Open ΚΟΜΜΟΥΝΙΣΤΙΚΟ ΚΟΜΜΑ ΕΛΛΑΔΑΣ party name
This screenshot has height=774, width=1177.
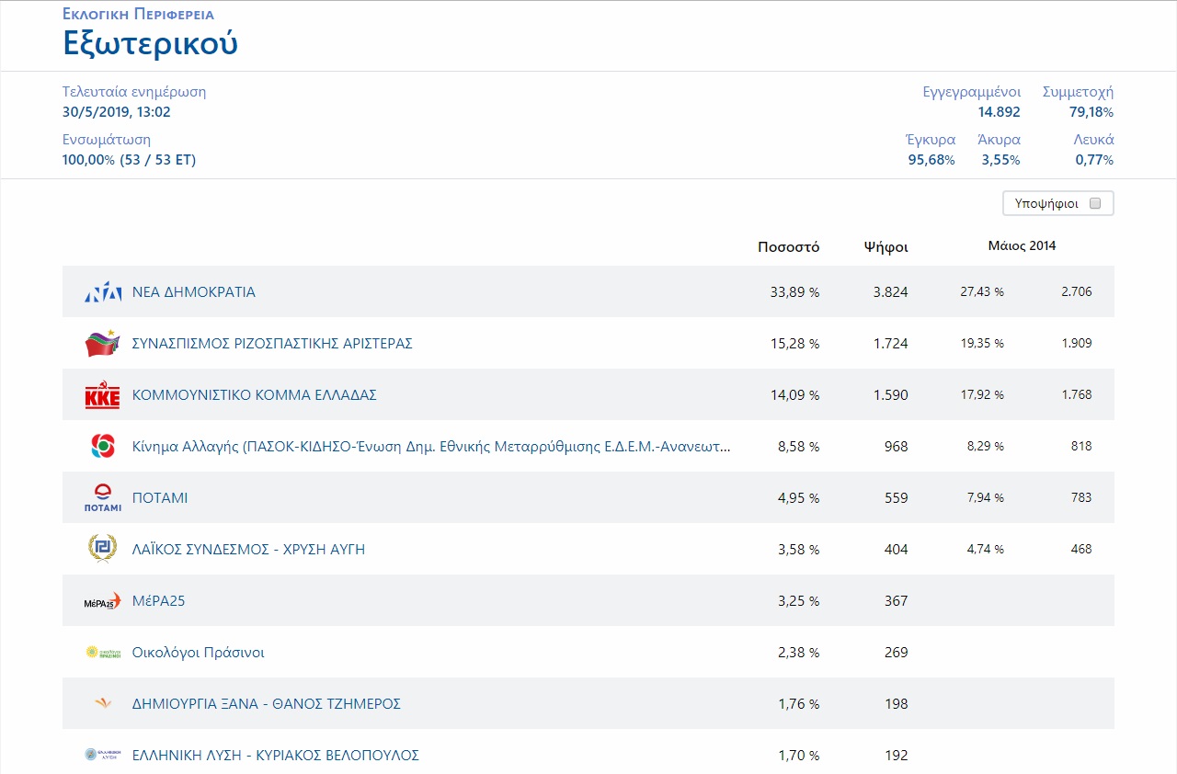[255, 395]
